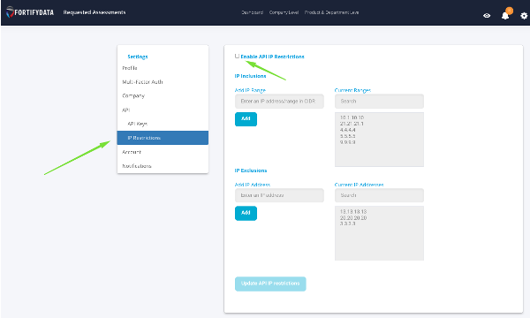Click the Settings heading in sidebar
Screen dimensions: 530x318
click(x=138, y=57)
